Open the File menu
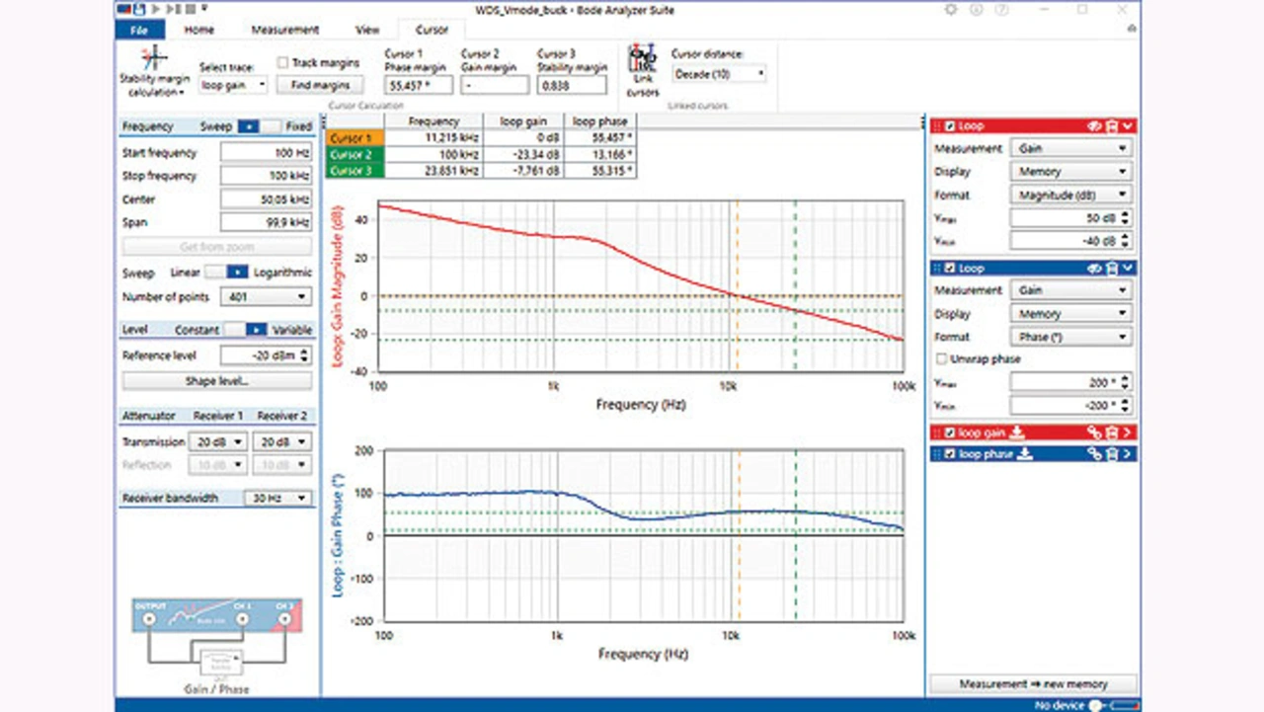This screenshot has width=1264, height=712. [x=139, y=30]
